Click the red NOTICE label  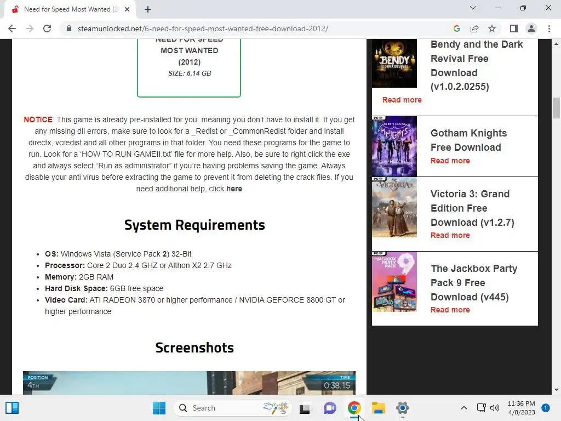tap(38, 120)
